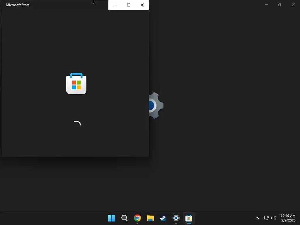
Task: Maximize the Microsoft Store window
Action: coord(129,5)
